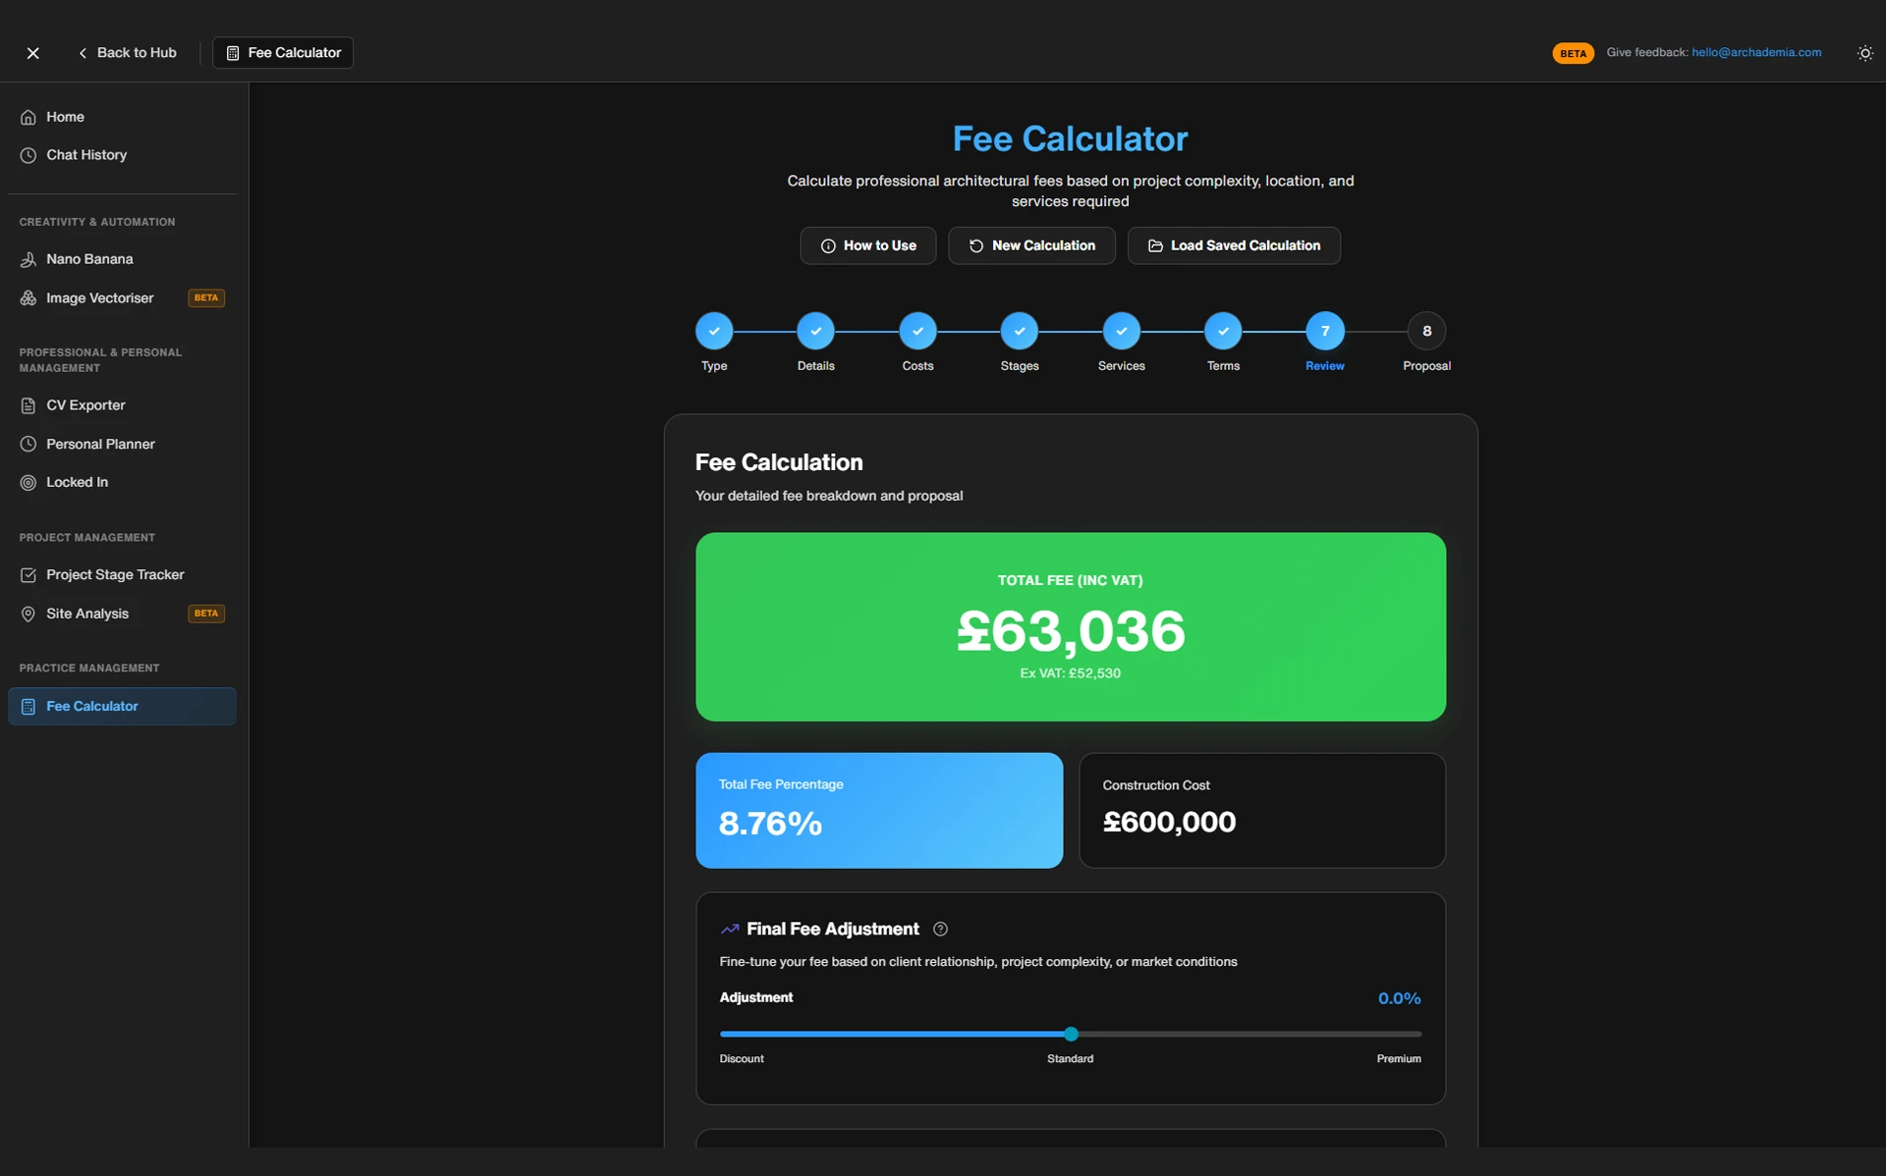Click the How to Use button
This screenshot has height=1176, width=1886.
tap(867, 245)
